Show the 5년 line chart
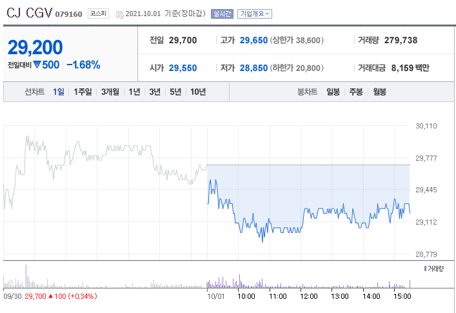The height and width of the screenshot is (313, 456). [175, 92]
